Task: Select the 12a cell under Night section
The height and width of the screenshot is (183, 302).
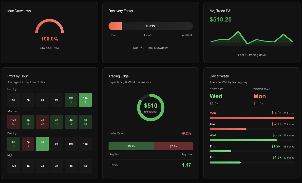Action: 14,166
